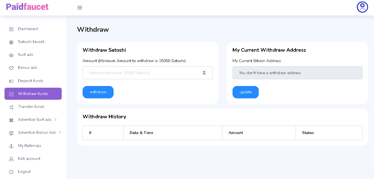
Task: Click the Paidfaucet logo
Action: pyautogui.click(x=27, y=7)
